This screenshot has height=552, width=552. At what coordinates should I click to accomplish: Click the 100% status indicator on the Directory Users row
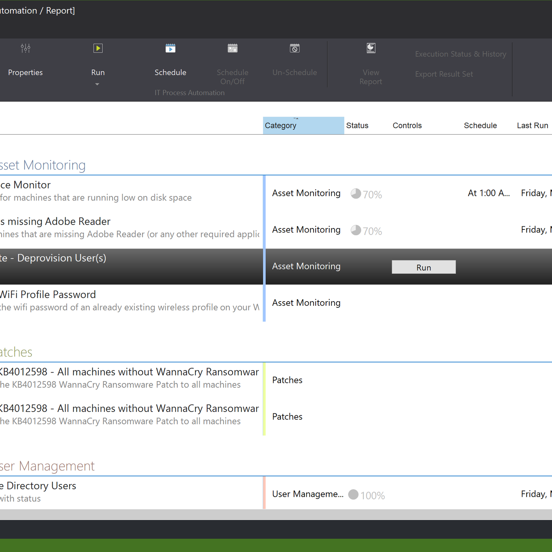(353, 495)
